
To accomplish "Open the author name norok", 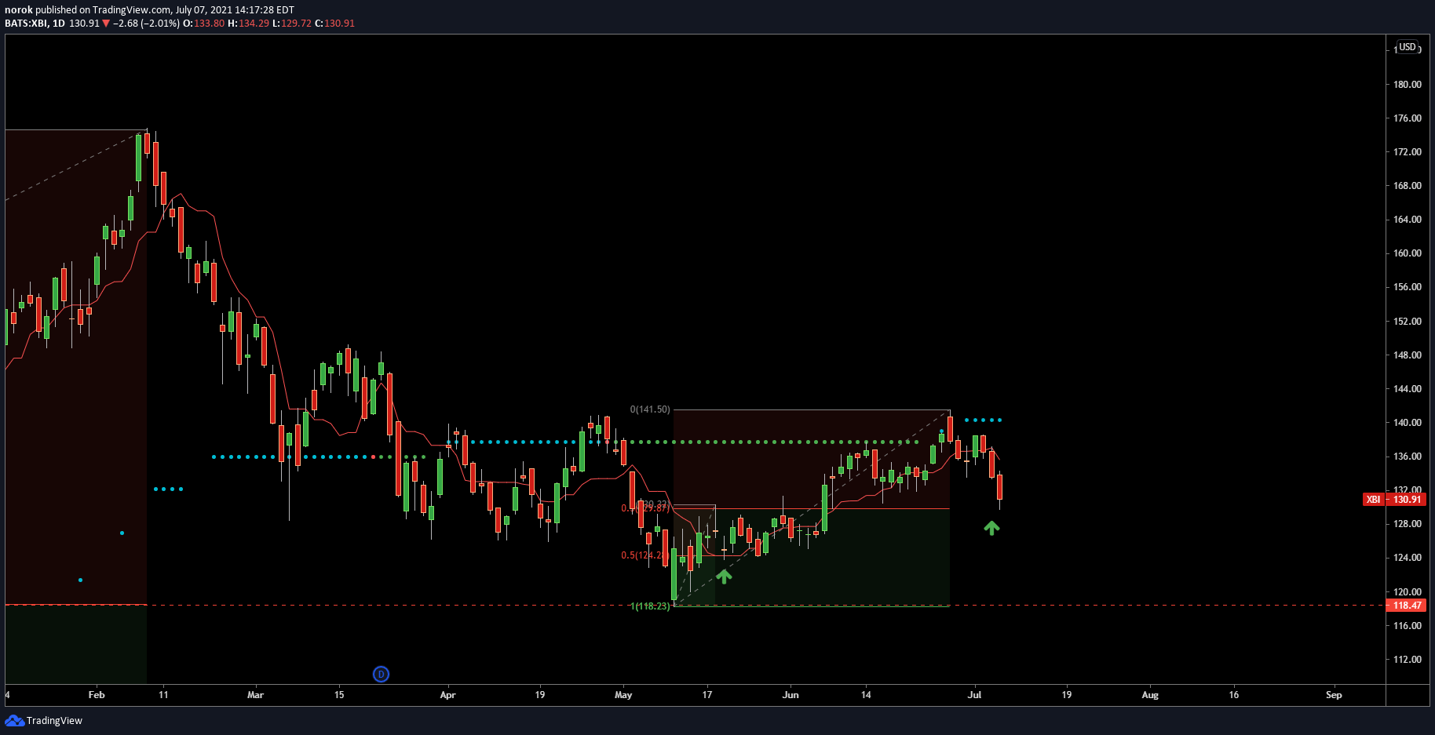I will (x=19, y=10).
